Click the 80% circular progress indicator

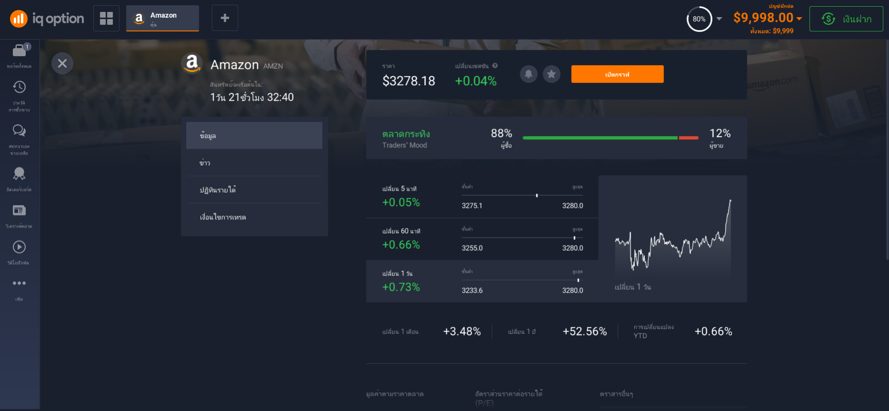pyautogui.click(x=699, y=19)
